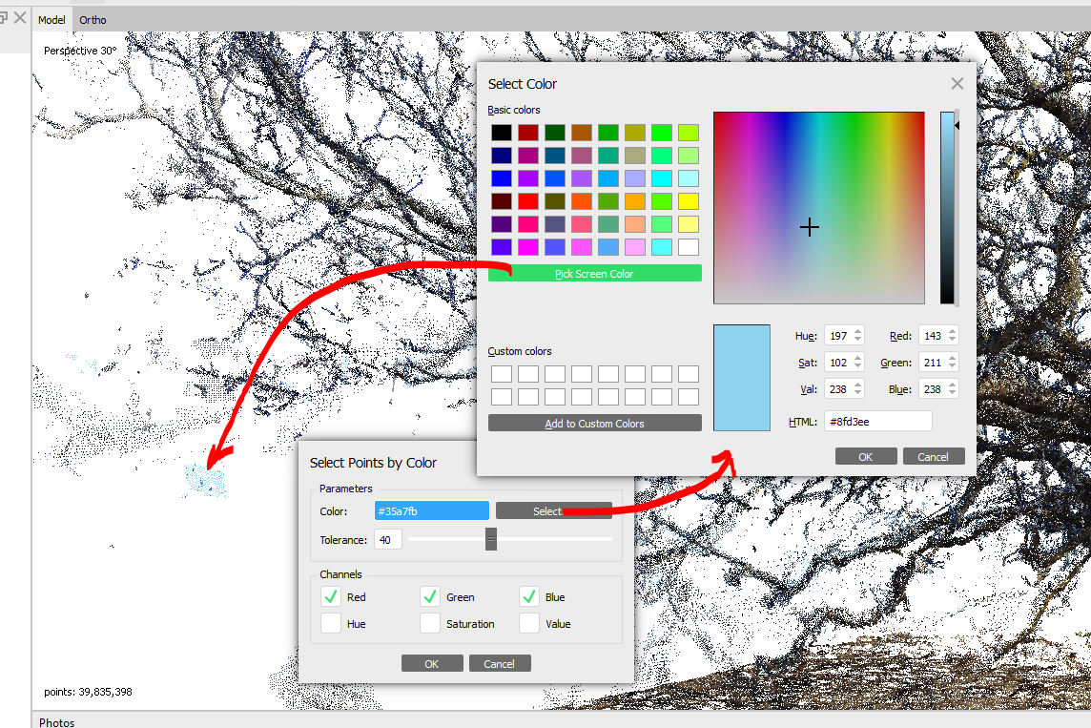Click Select in Select Points by Color

pos(554,510)
